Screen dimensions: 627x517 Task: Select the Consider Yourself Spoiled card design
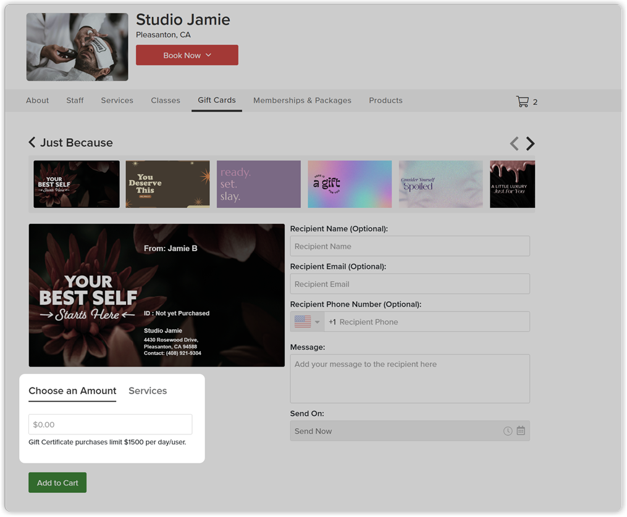point(440,184)
